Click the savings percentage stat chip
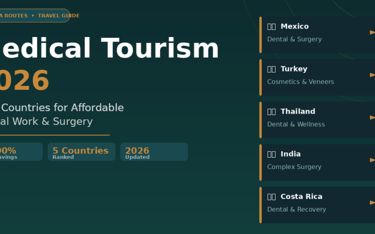This screenshot has width=375, height=234. coord(21,152)
